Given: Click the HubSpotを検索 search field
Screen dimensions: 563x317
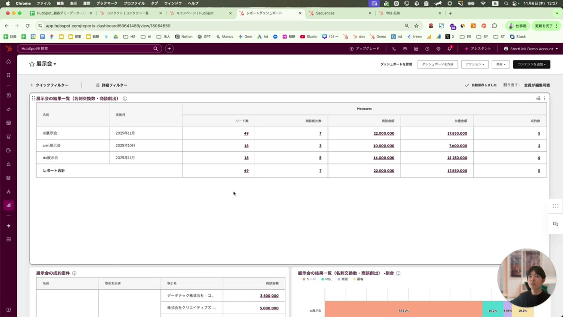Looking at the screenshot, I should point(87,49).
